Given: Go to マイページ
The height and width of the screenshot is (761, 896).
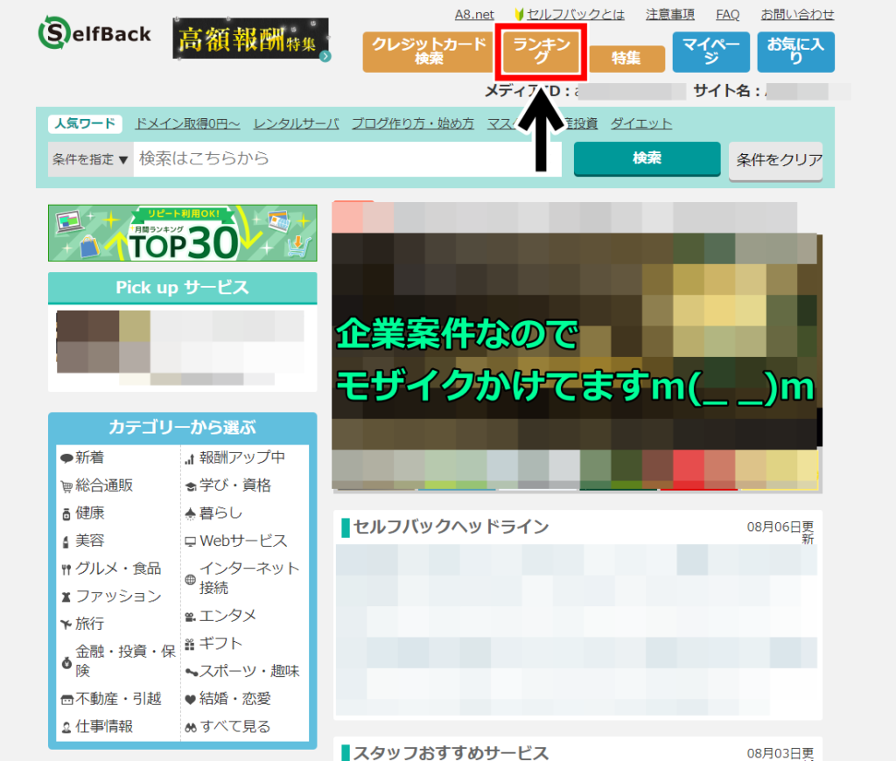Looking at the screenshot, I should 710,52.
